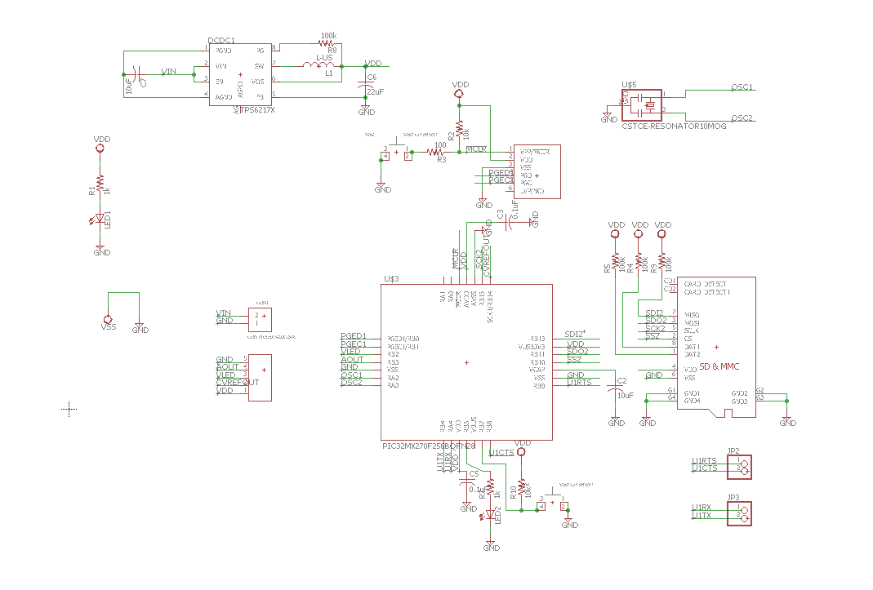Select capacitor C2 labeled 10uF
873x590 pixels.
click(617, 388)
